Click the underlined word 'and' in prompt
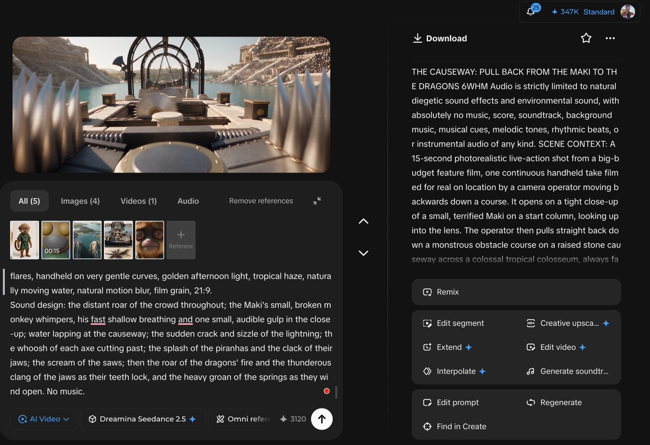This screenshot has height=445, width=650. [x=185, y=320]
